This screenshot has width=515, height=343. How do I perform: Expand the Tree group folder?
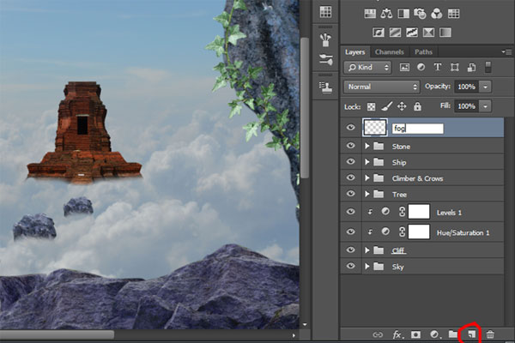pyautogui.click(x=367, y=195)
